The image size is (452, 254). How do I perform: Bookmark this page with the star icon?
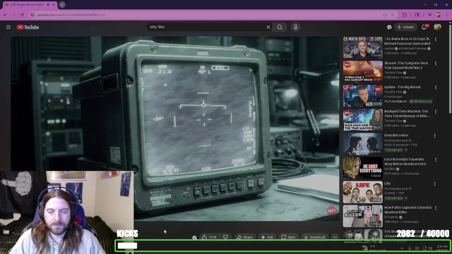tap(392, 15)
